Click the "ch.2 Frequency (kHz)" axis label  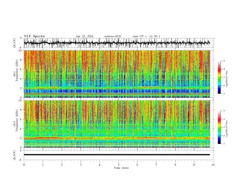(16, 120)
